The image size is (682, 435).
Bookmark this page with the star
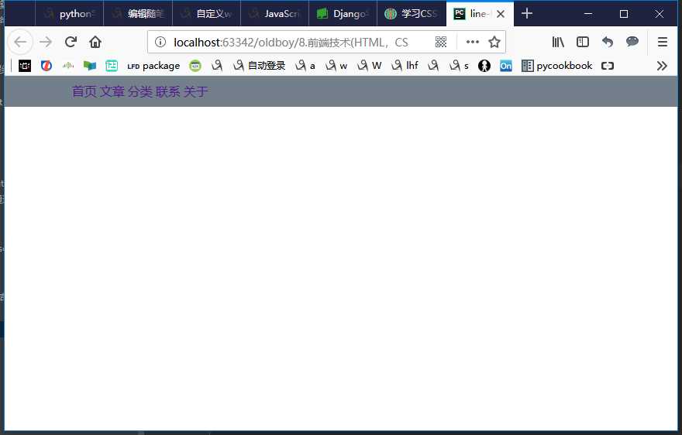pos(494,42)
